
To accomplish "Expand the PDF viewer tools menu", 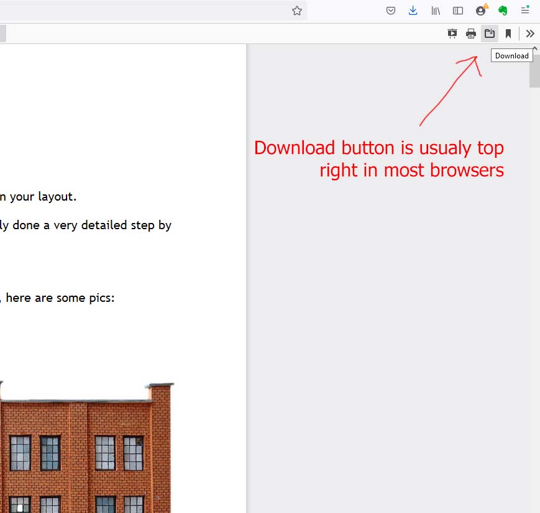I will tap(530, 34).
